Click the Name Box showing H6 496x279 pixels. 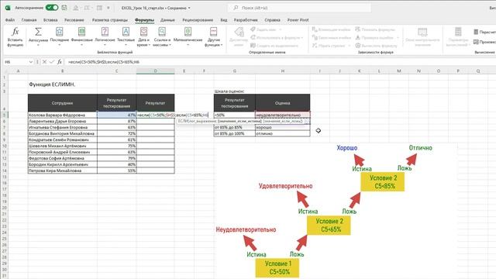15,62
